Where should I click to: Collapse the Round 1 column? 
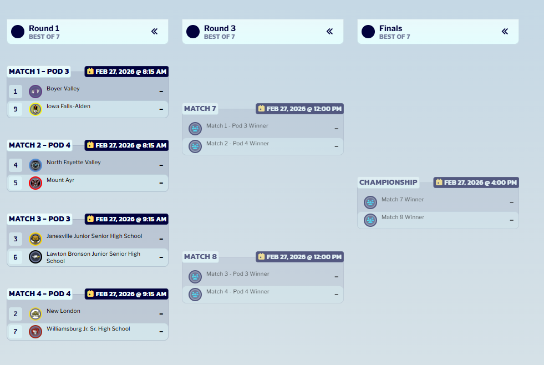pyautogui.click(x=154, y=32)
